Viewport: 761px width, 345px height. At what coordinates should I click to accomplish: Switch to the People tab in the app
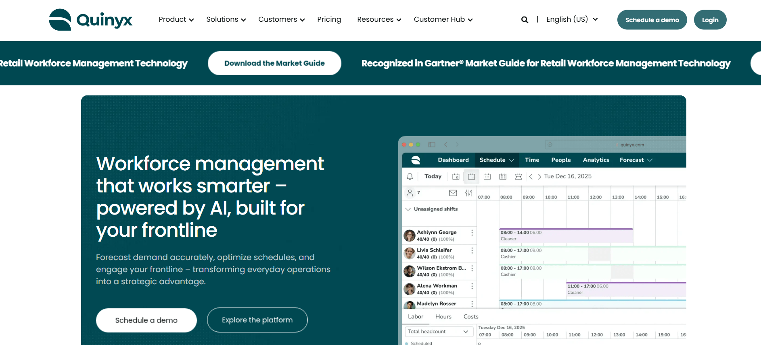[561, 160]
